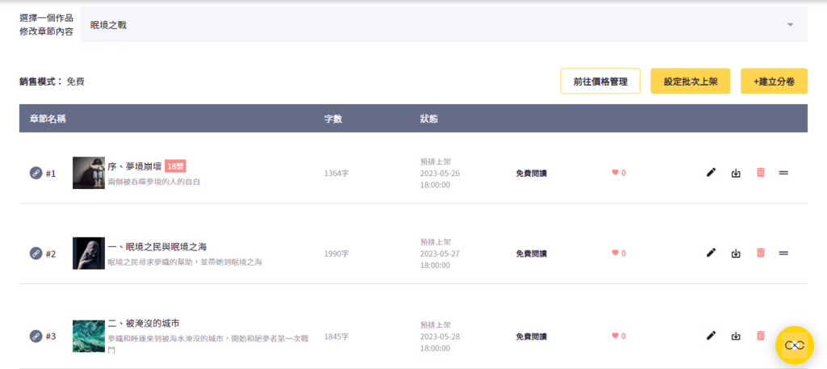Viewport: 827px width, 369px height.
Task: Click the 1845字 word count
Action: tap(337, 336)
